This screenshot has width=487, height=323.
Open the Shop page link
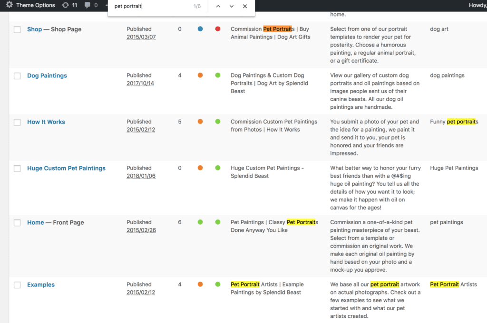coord(34,29)
